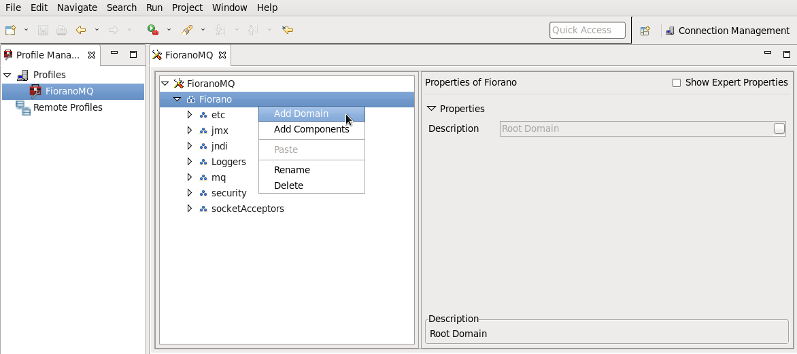
Task: Open the Navigate menu
Action: coord(77,7)
